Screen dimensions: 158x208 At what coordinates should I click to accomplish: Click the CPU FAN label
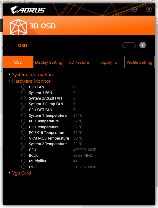pos(37,87)
